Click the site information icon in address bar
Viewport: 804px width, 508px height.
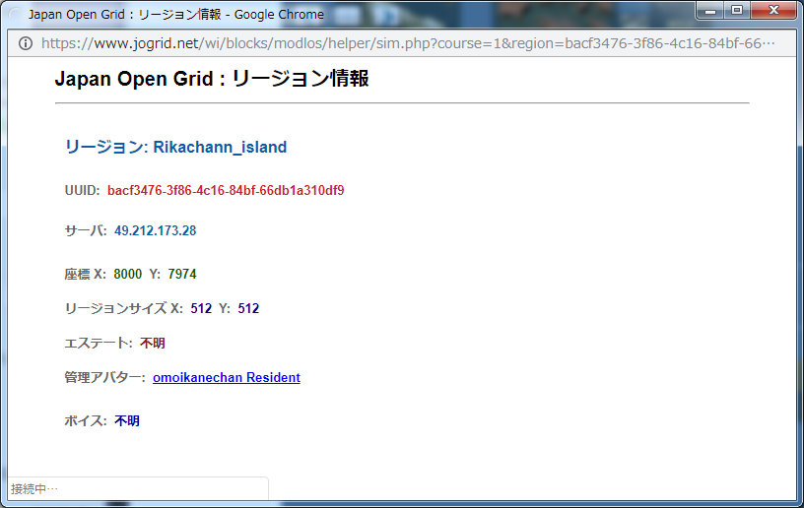click(26, 43)
